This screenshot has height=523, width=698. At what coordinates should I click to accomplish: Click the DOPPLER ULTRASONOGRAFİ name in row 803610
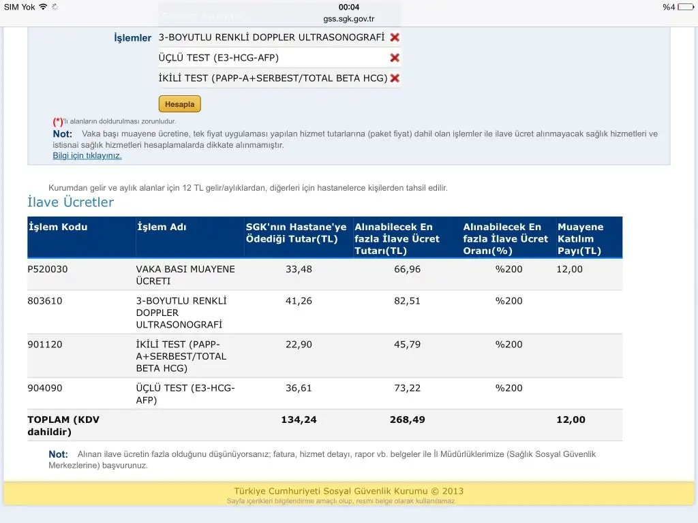pos(181,313)
